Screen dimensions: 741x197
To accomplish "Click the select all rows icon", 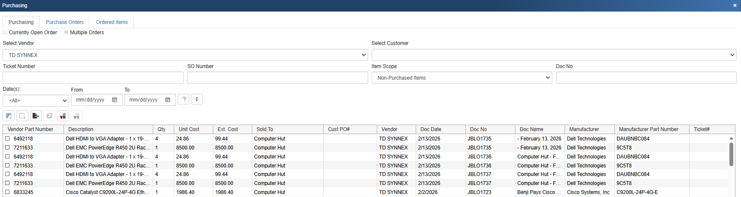I will (9, 116).
